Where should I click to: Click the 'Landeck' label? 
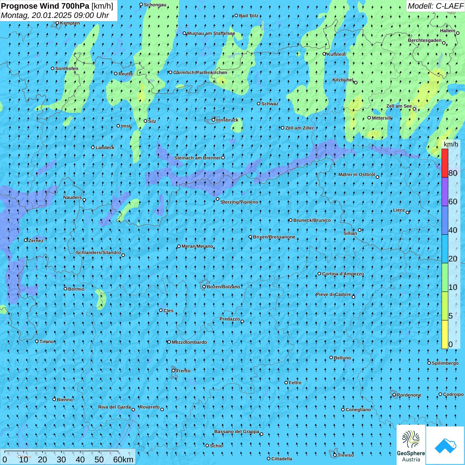click(105, 147)
